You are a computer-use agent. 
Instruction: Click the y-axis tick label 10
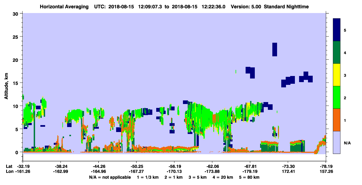point(16,106)
